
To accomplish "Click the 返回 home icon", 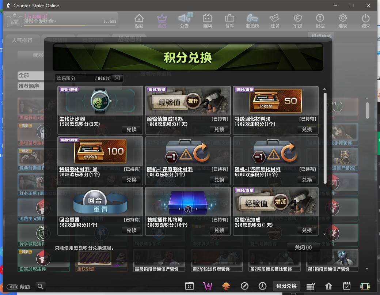I will tap(139, 20).
